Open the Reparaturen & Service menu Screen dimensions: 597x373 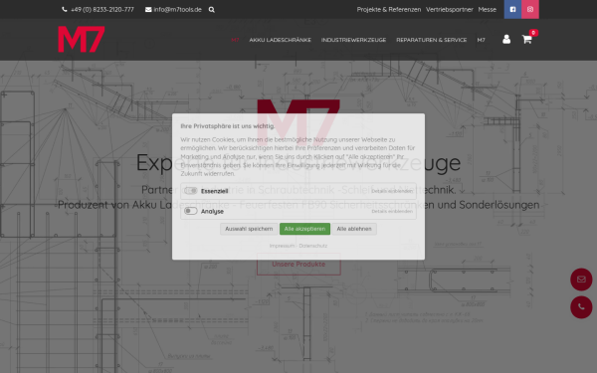[431, 40]
